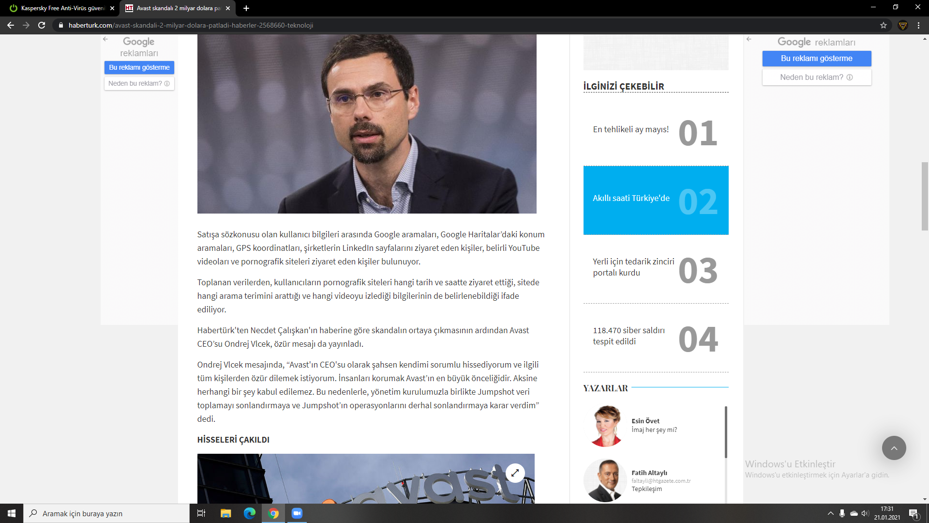Open Microsoft Edge from taskbar
Viewport: 929px width, 523px height.
tap(250, 513)
